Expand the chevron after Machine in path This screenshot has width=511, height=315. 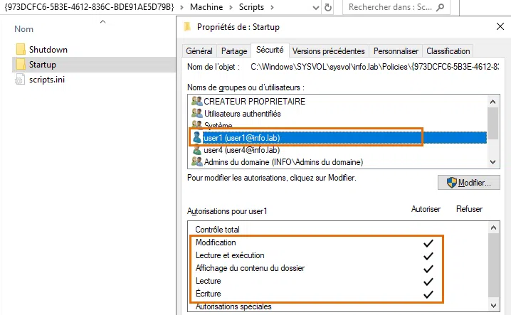click(231, 7)
